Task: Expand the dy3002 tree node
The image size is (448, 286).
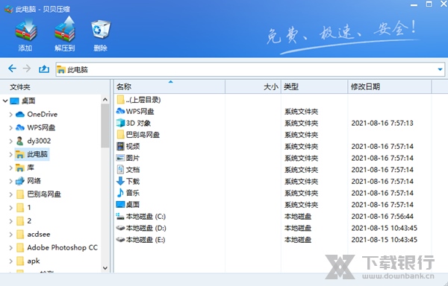Action: point(11,141)
